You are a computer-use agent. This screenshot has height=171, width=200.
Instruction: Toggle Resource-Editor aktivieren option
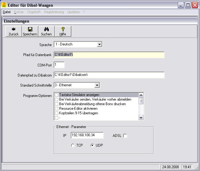coord(57,109)
